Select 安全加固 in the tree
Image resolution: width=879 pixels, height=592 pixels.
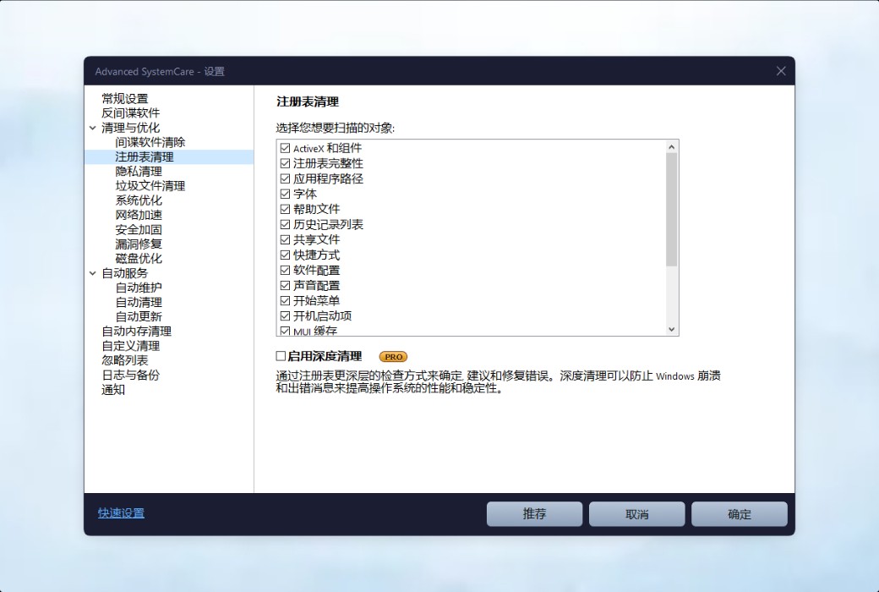coord(139,229)
